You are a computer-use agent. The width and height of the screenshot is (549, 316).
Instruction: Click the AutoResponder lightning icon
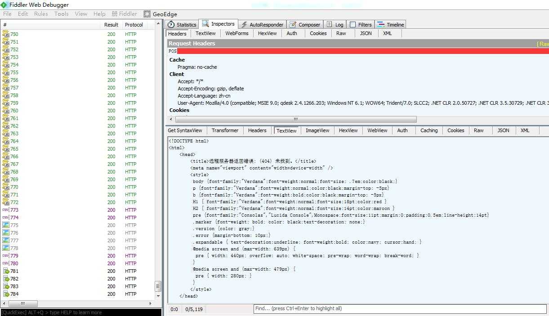[x=244, y=25]
